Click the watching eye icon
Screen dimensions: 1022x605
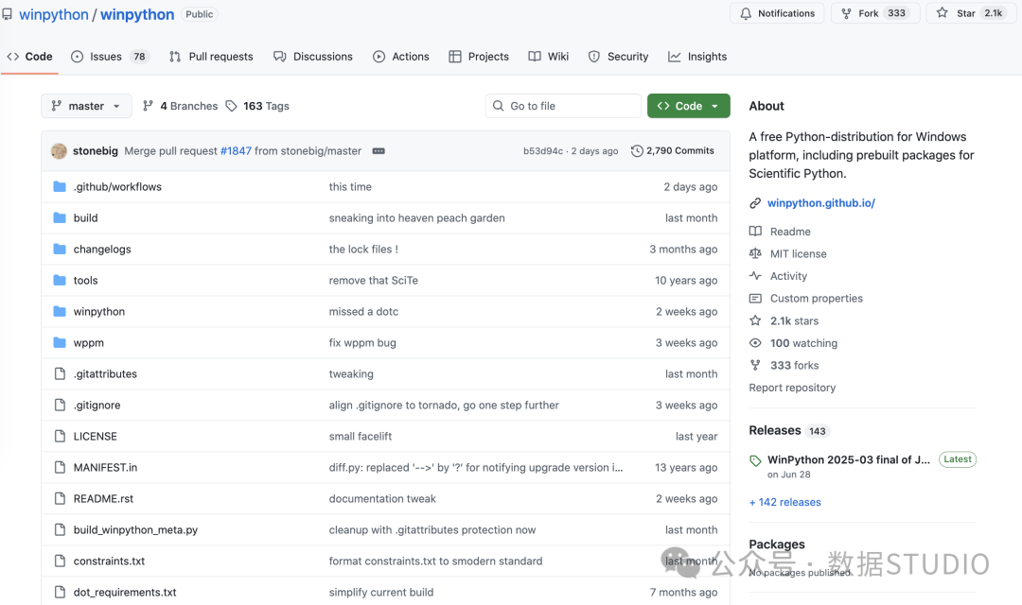pyautogui.click(x=755, y=342)
